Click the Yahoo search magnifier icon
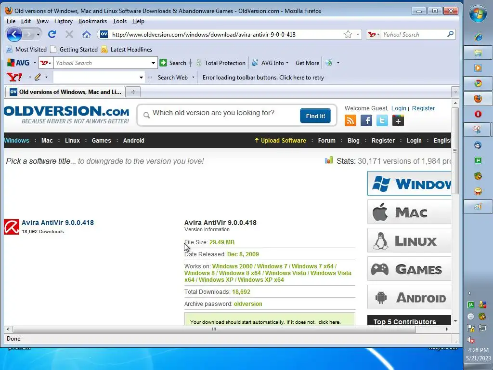This screenshot has height=370, width=493. [450, 34]
